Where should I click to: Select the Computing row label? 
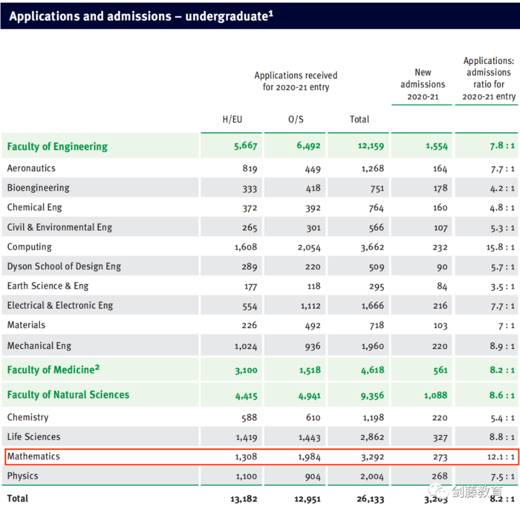[x=29, y=247]
